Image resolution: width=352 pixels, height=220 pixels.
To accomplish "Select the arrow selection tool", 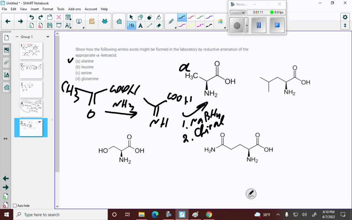I will pyautogui.click(x=131, y=16).
